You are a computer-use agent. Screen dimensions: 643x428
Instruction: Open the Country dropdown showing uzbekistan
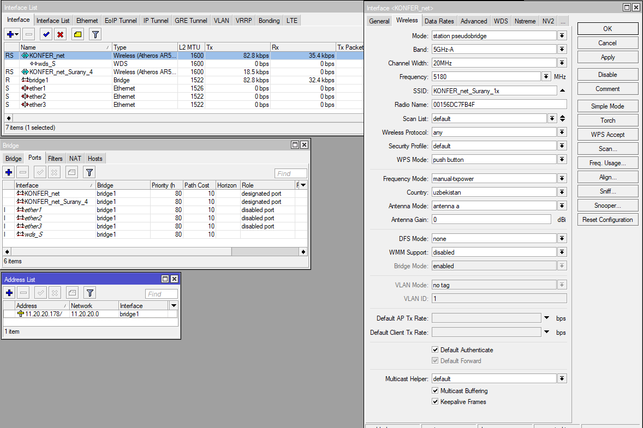coord(562,192)
